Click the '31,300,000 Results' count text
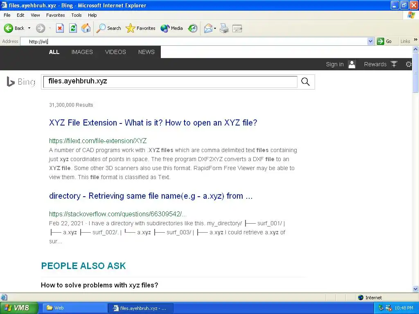Screen dimensions: 419x314 pyautogui.click(x=71, y=105)
